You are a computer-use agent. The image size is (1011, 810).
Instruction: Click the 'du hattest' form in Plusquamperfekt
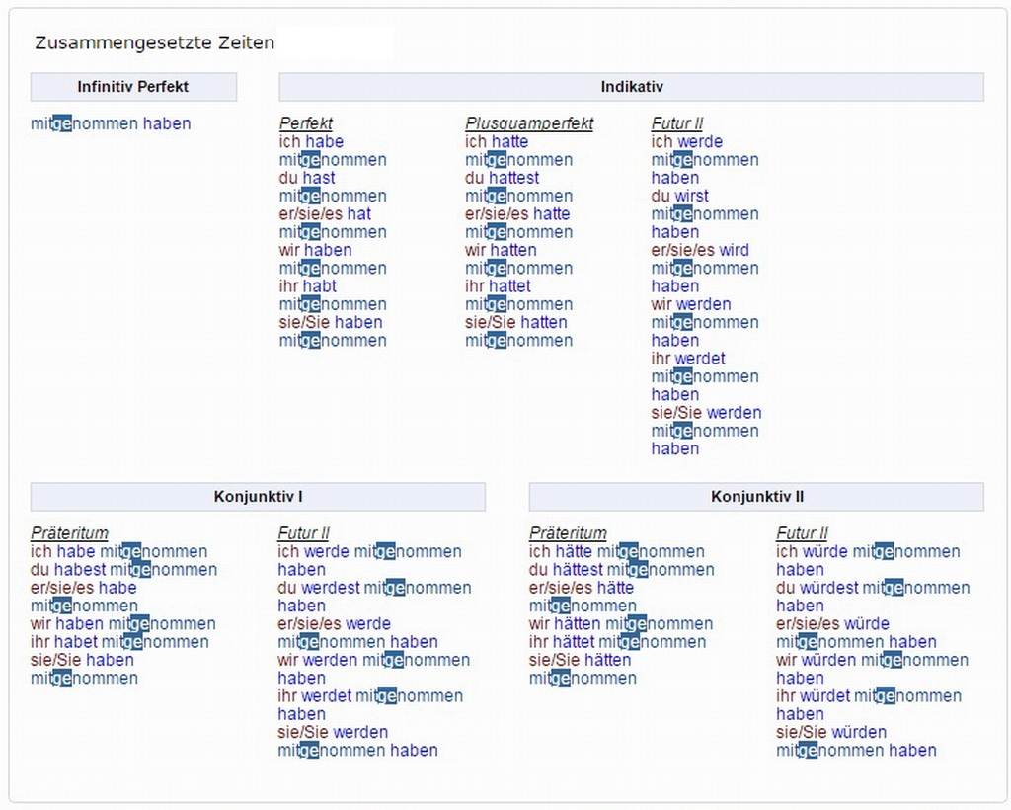coord(503,179)
